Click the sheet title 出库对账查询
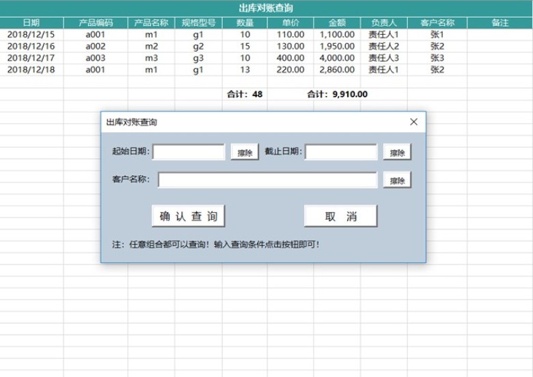The image size is (533, 377). 266,8
